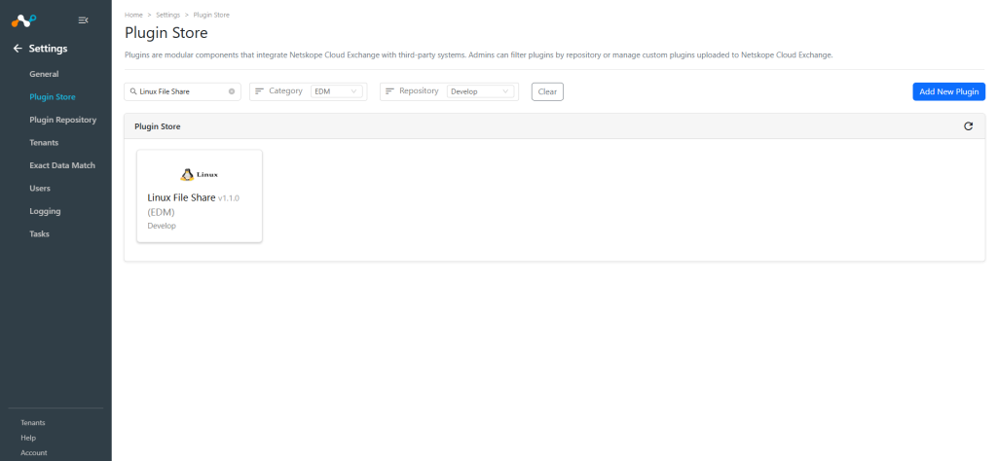The image size is (997, 461).
Task: Open General settings
Action: coord(44,74)
